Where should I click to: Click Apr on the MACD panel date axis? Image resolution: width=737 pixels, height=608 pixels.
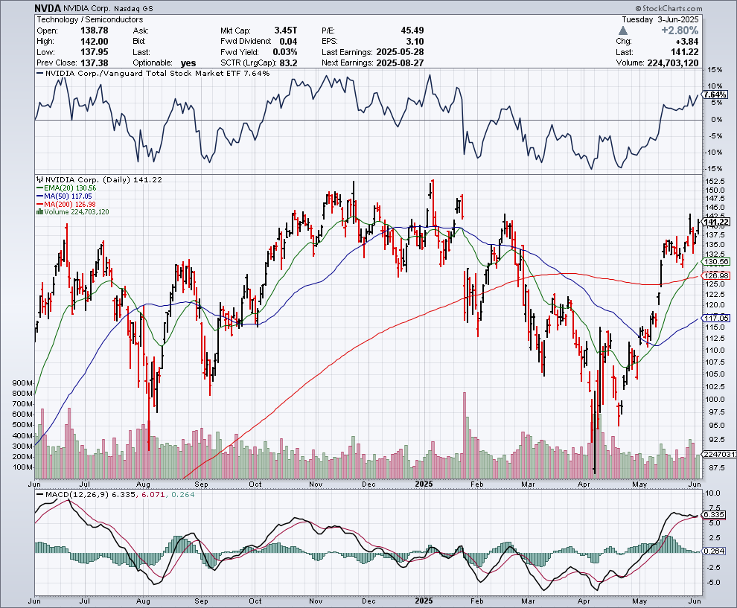point(584,601)
